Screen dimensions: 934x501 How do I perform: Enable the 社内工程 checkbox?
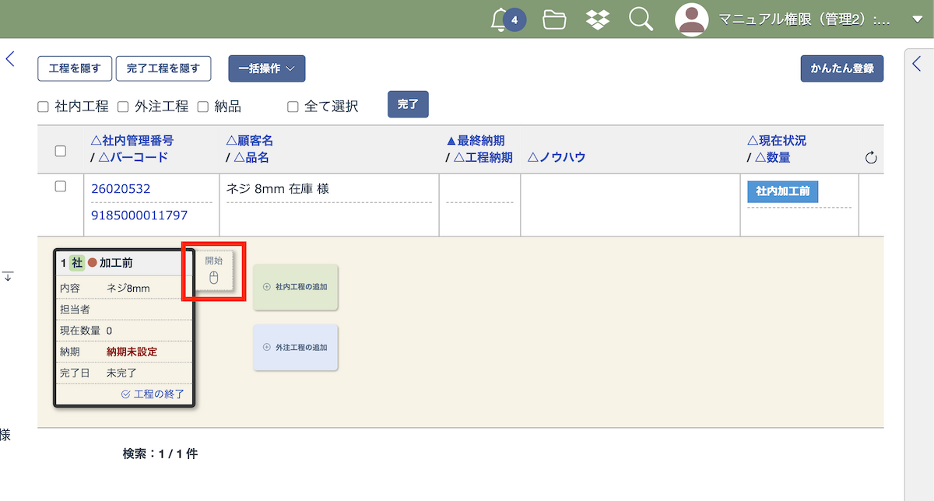44,107
